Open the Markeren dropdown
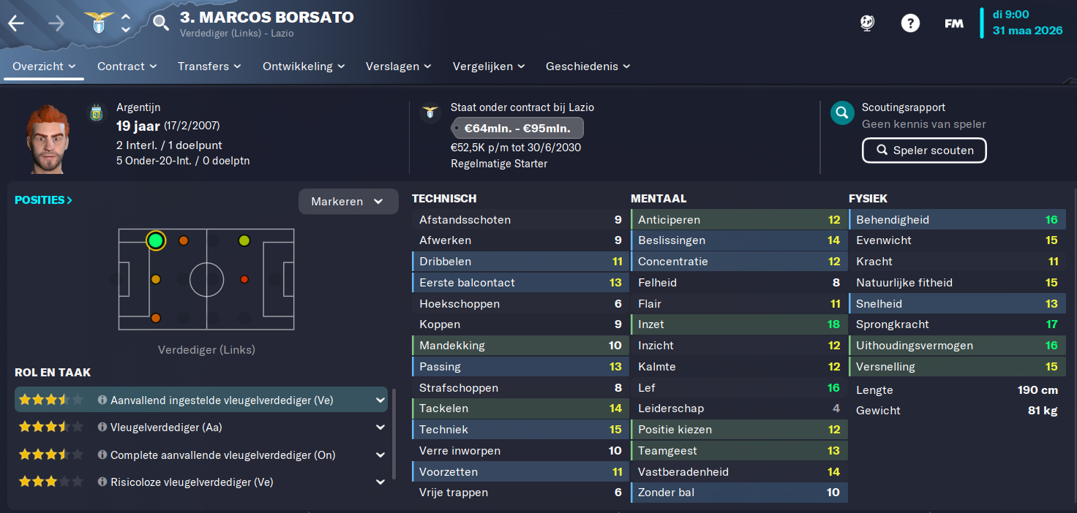1077x513 pixels. click(x=348, y=202)
